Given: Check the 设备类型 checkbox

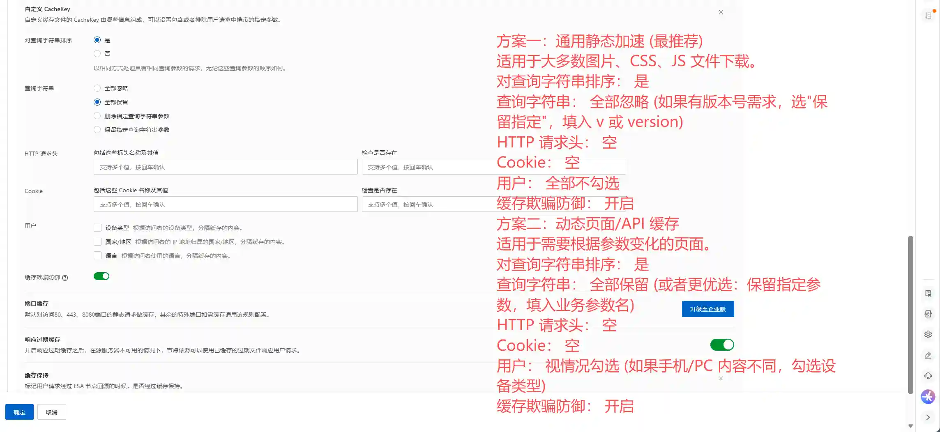Looking at the screenshot, I should coord(97,227).
